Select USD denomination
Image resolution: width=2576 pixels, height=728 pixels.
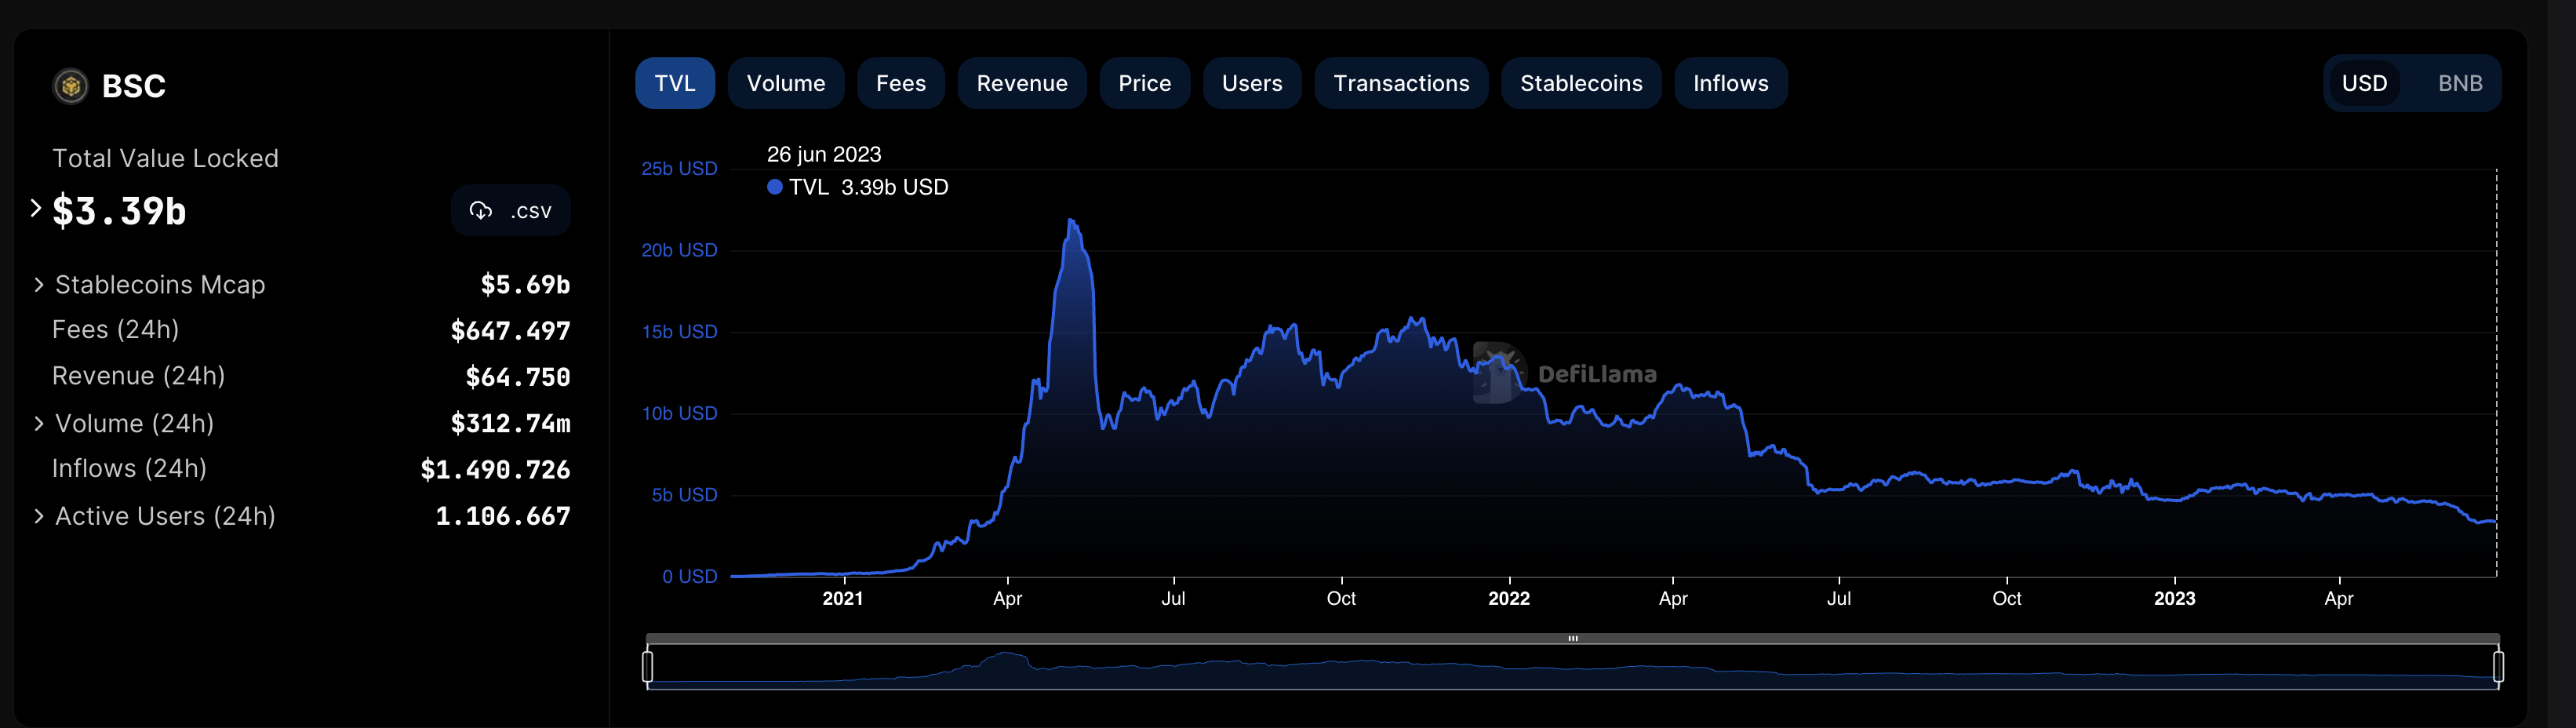pyautogui.click(x=2364, y=83)
